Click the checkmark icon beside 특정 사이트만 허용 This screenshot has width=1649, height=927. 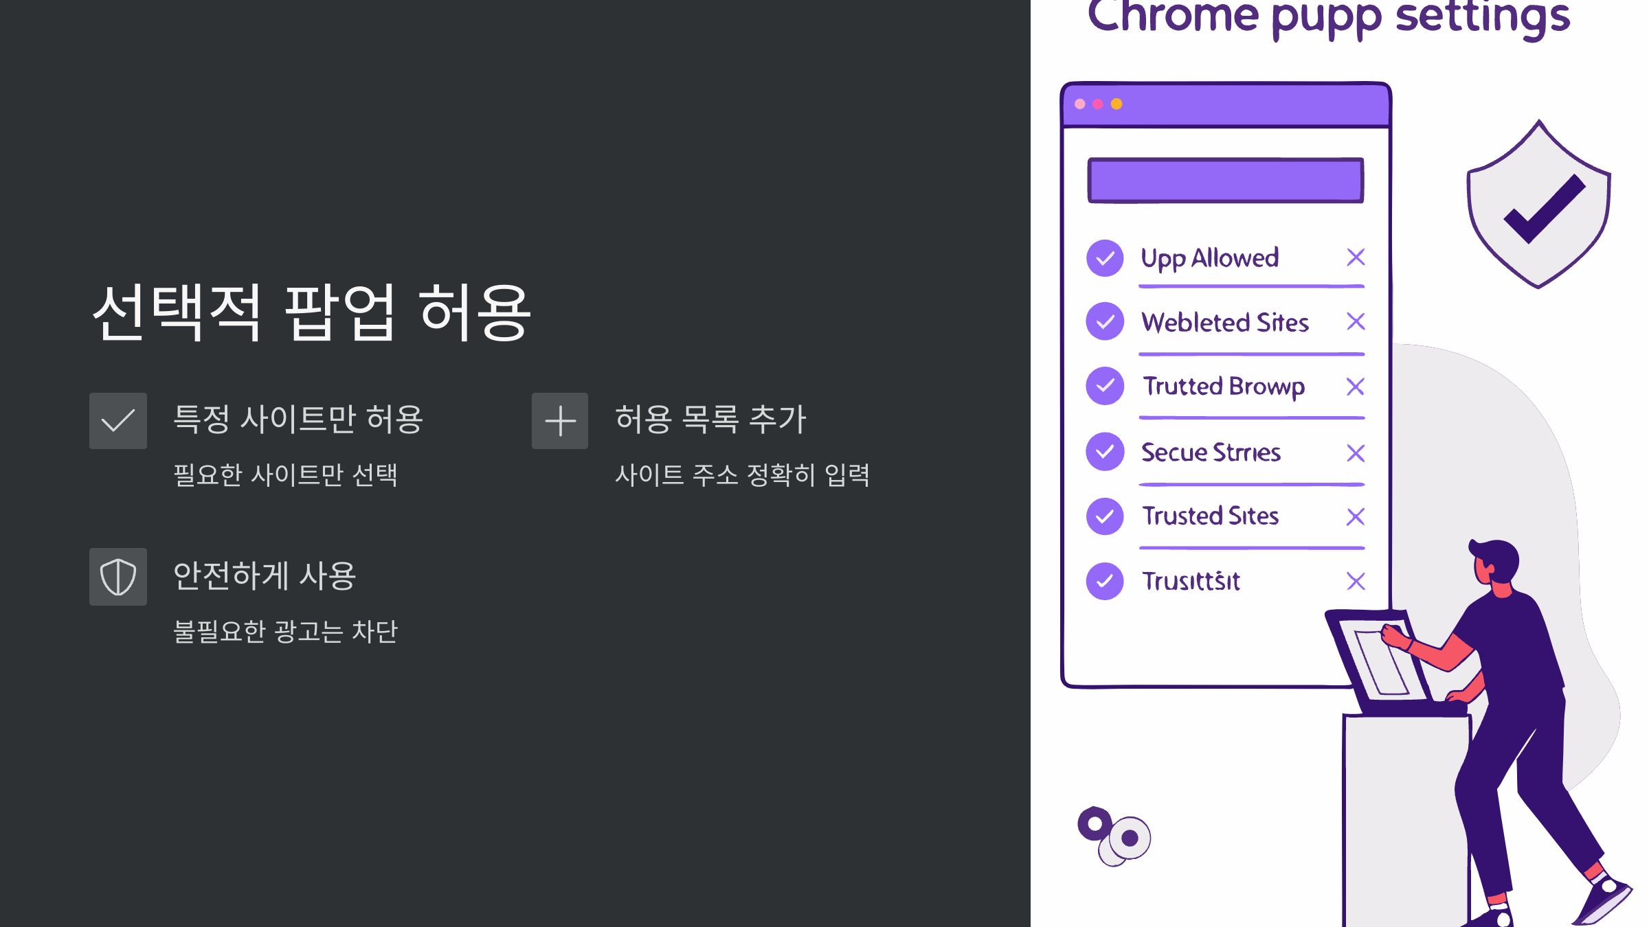coord(118,420)
